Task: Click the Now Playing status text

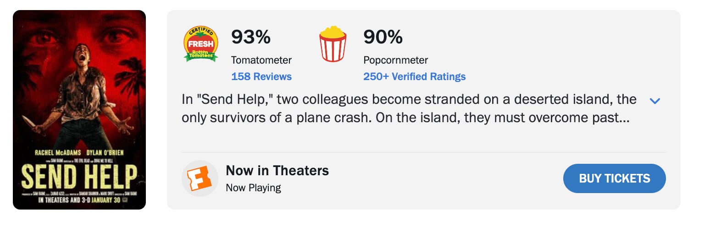Action: (x=253, y=188)
